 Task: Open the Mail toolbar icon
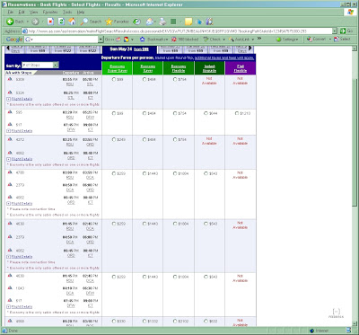[x=149, y=22]
